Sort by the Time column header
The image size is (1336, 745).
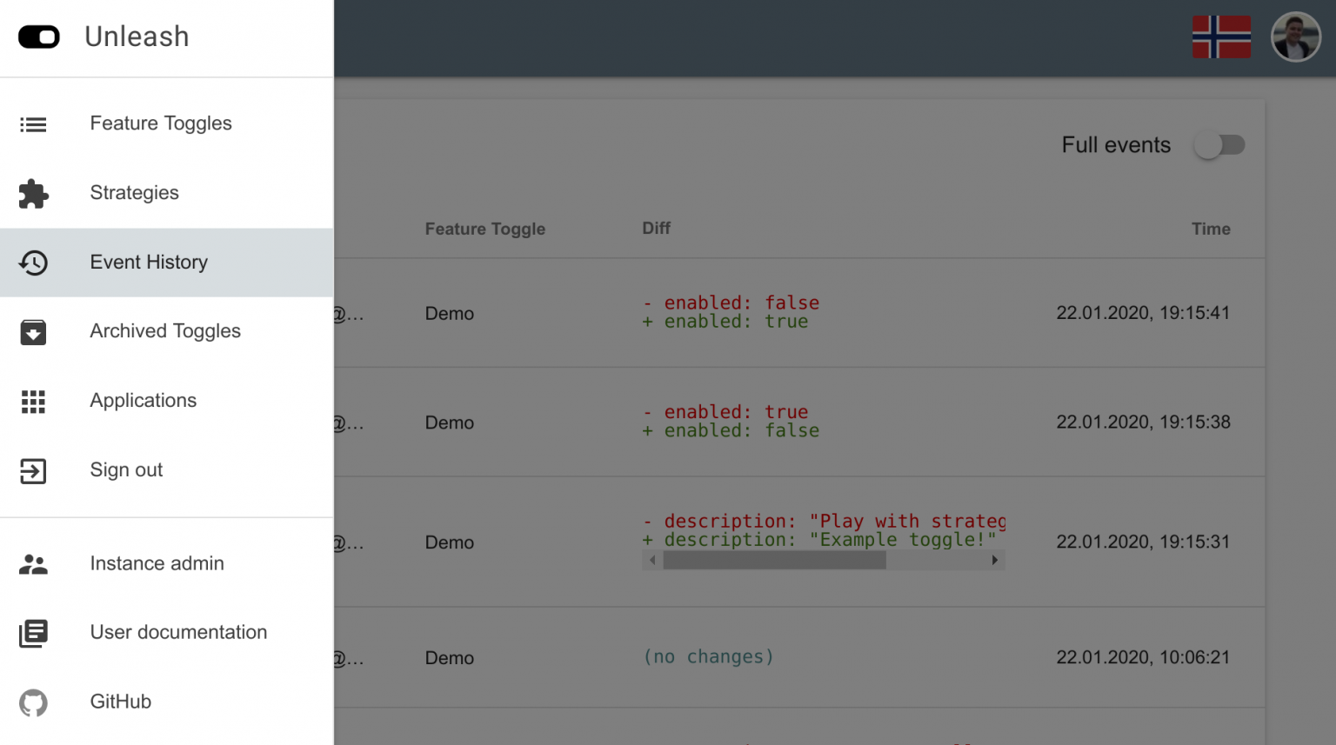pyautogui.click(x=1211, y=229)
